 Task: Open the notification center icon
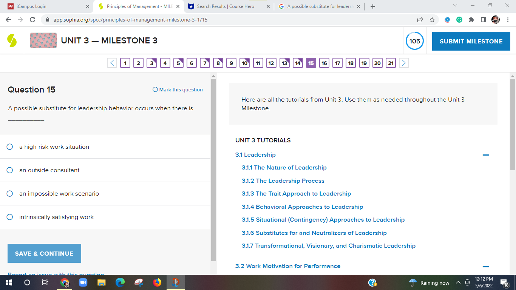504,283
